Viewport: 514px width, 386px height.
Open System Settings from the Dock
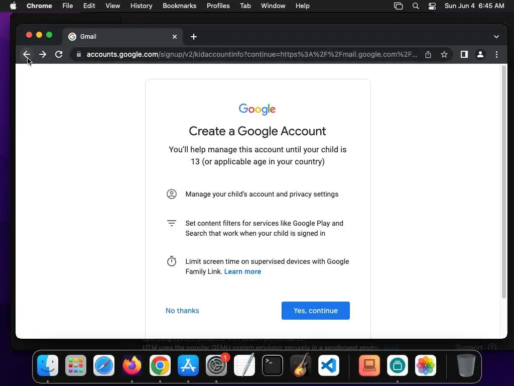point(216,365)
